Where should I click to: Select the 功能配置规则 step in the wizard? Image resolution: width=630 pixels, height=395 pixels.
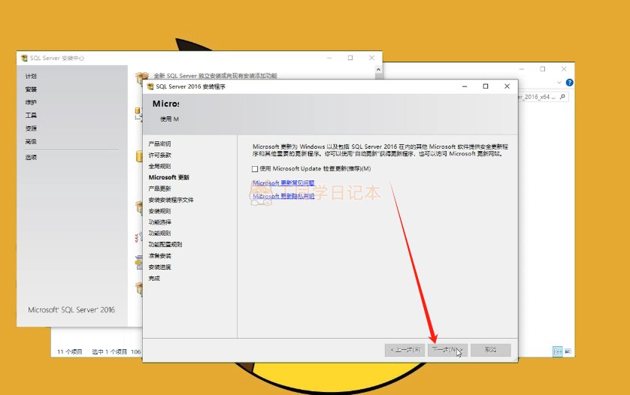pos(165,245)
